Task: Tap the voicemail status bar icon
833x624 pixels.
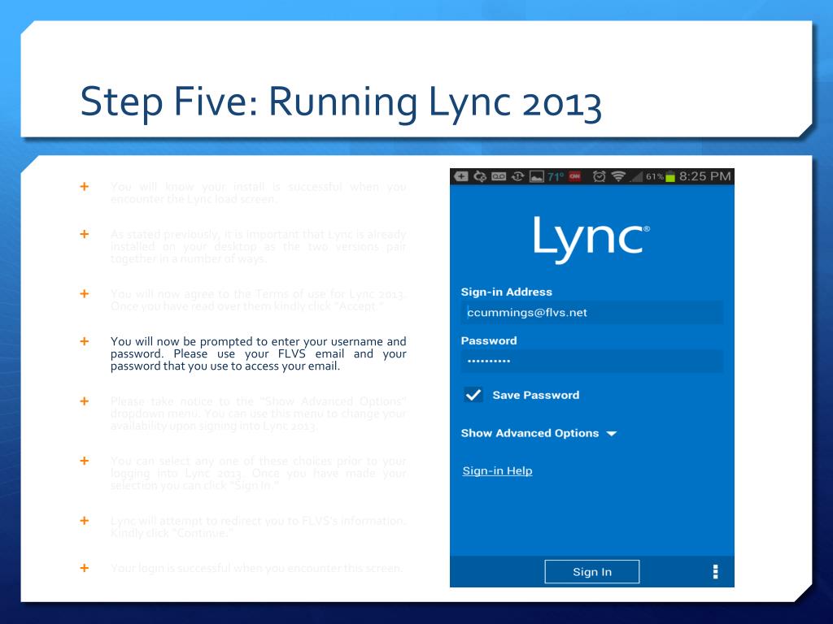Action: (499, 176)
